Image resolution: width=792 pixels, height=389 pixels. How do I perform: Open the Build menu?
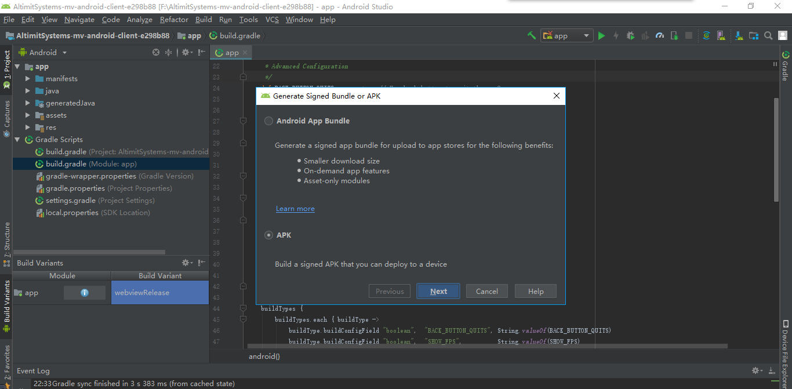pyautogui.click(x=204, y=20)
